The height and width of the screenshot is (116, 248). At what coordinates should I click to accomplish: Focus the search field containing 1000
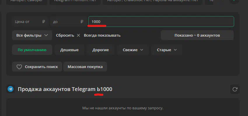pos(161,22)
